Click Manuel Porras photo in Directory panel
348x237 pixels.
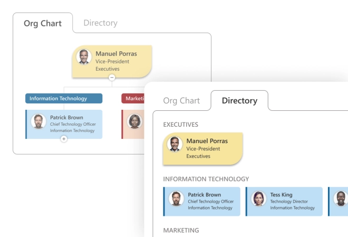(175, 144)
